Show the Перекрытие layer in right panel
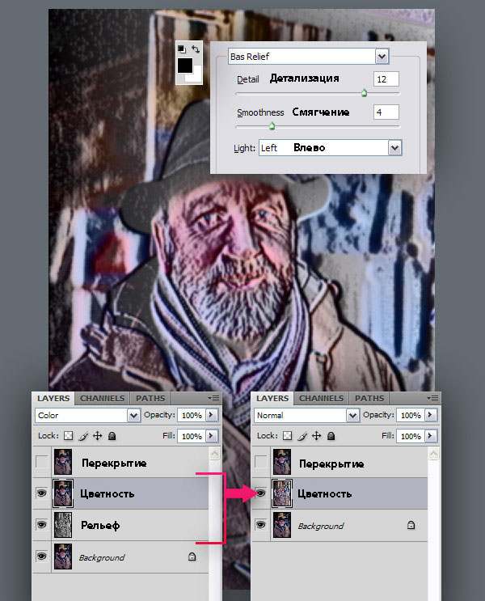 pos(260,462)
